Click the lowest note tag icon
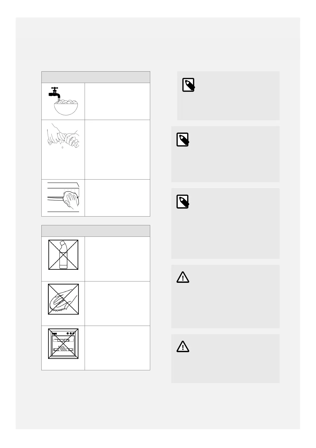Image resolution: width=316 pixels, height=448 pixels. pos(183,201)
